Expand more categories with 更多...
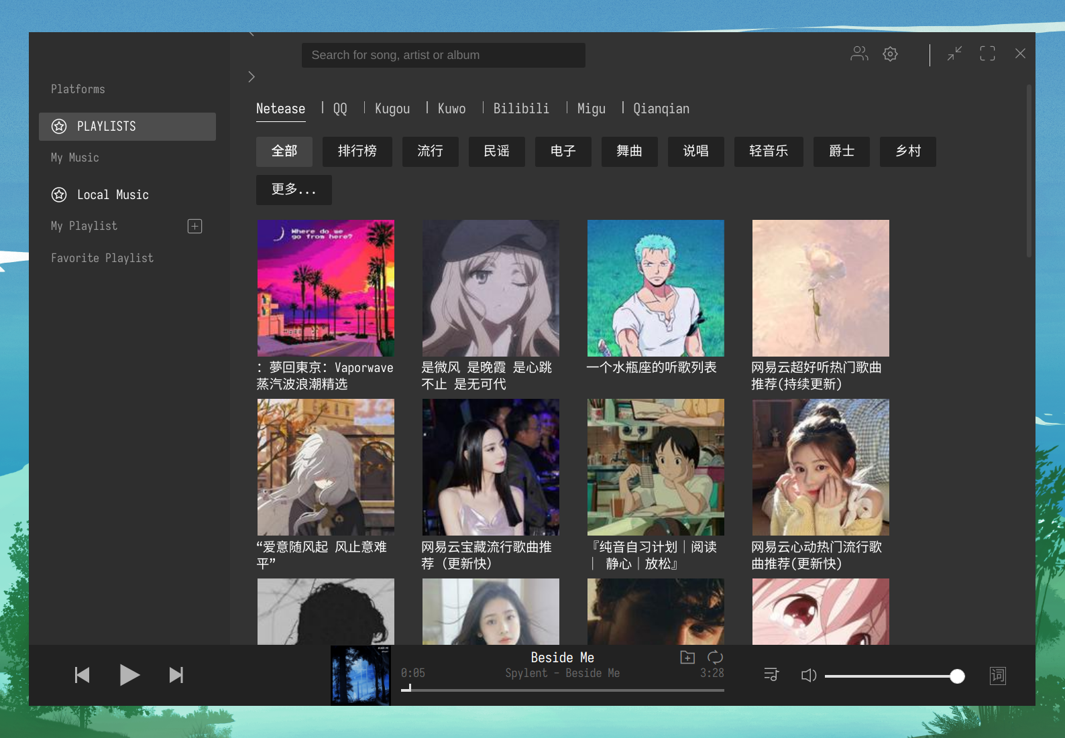The width and height of the screenshot is (1065, 738). [x=294, y=190]
